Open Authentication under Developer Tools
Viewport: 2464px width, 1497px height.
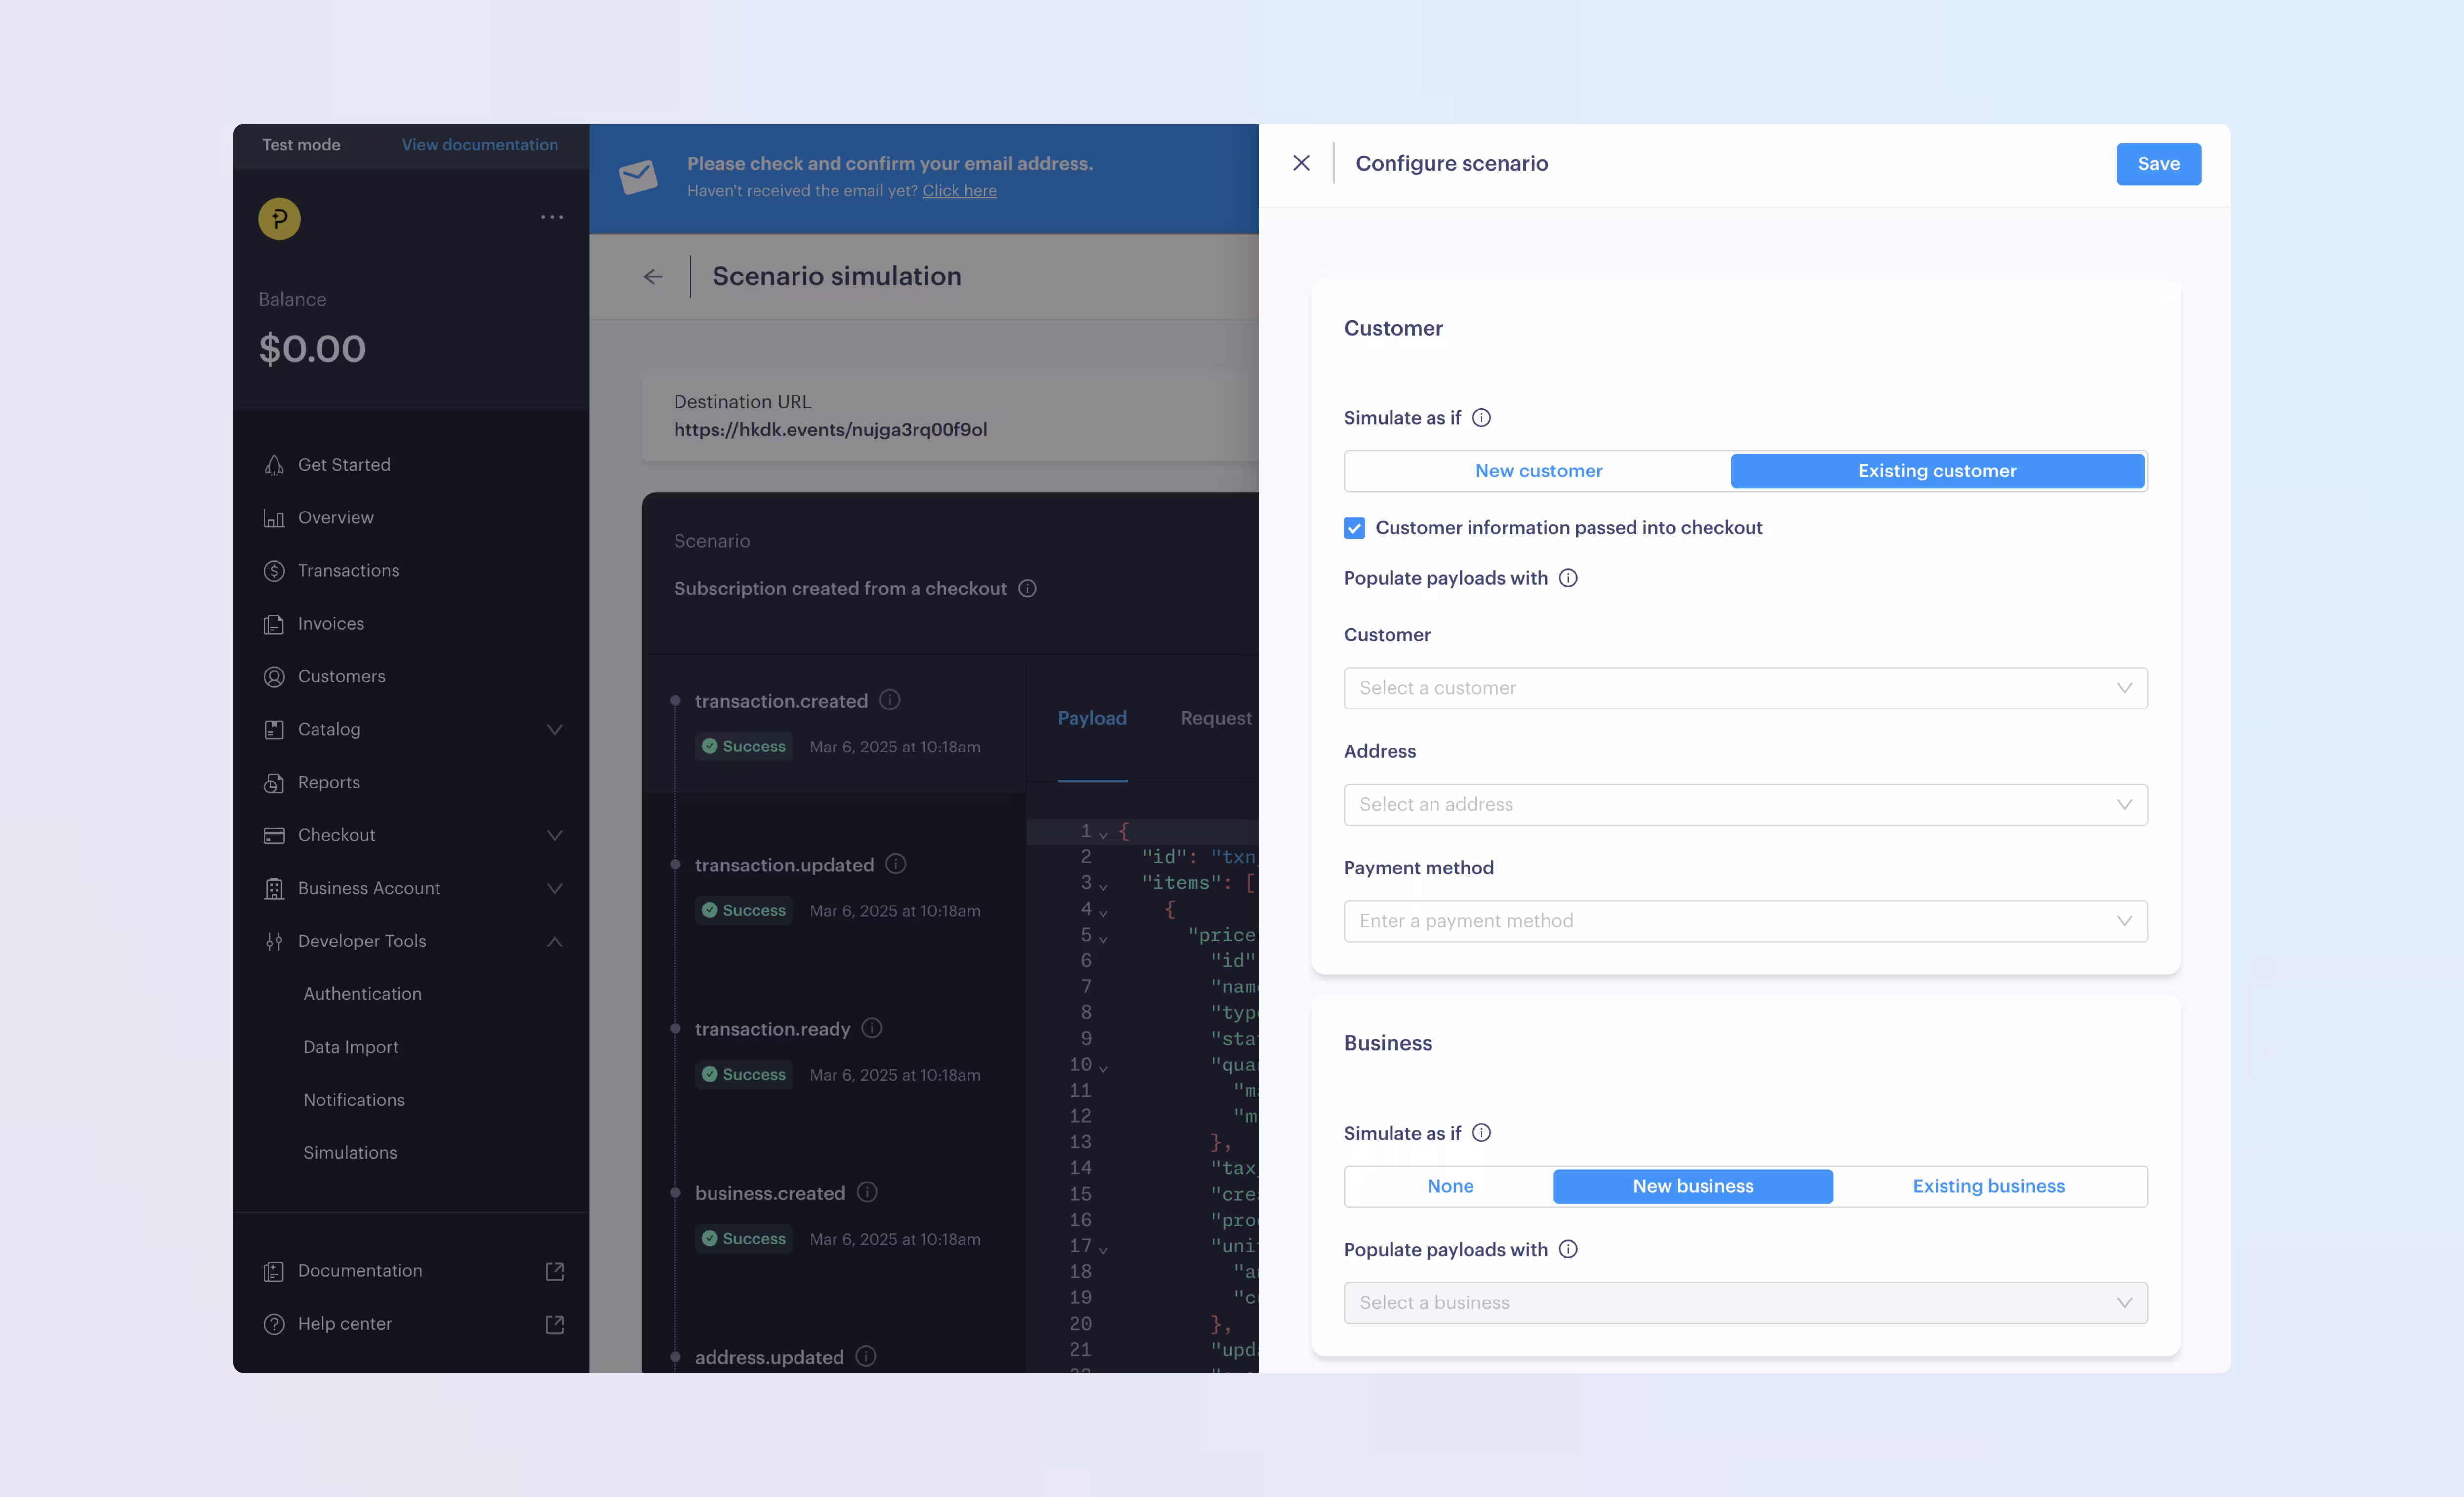(362, 994)
